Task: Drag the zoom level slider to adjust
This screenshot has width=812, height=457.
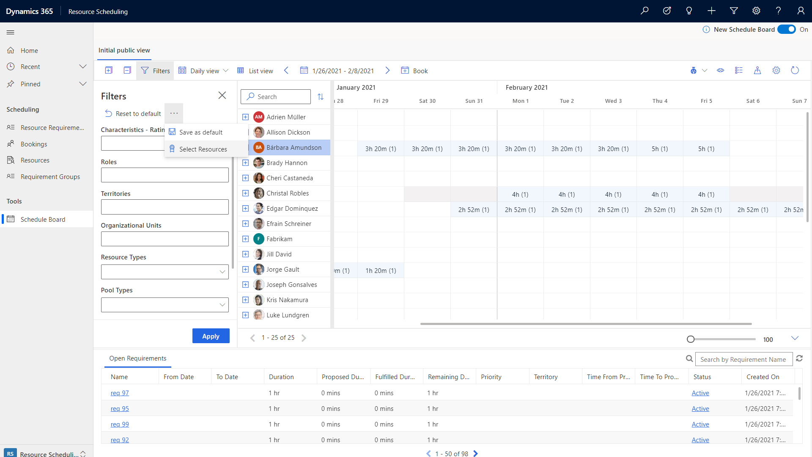Action: click(x=691, y=339)
